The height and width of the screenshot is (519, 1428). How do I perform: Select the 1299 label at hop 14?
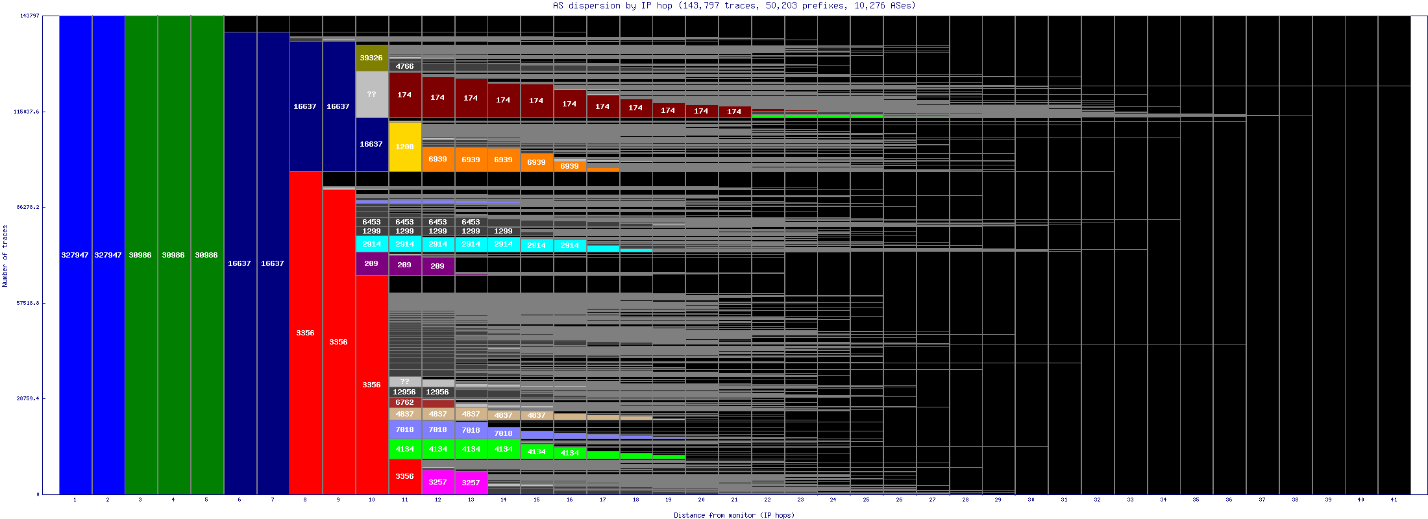pyautogui.click(x=504, y=231)
